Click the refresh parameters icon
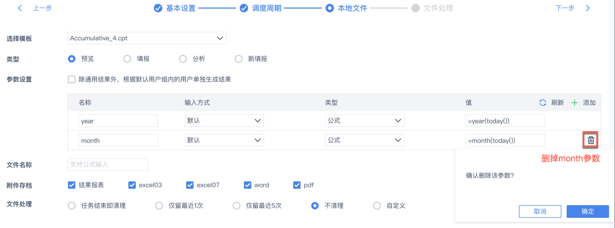 pos(542,103)
